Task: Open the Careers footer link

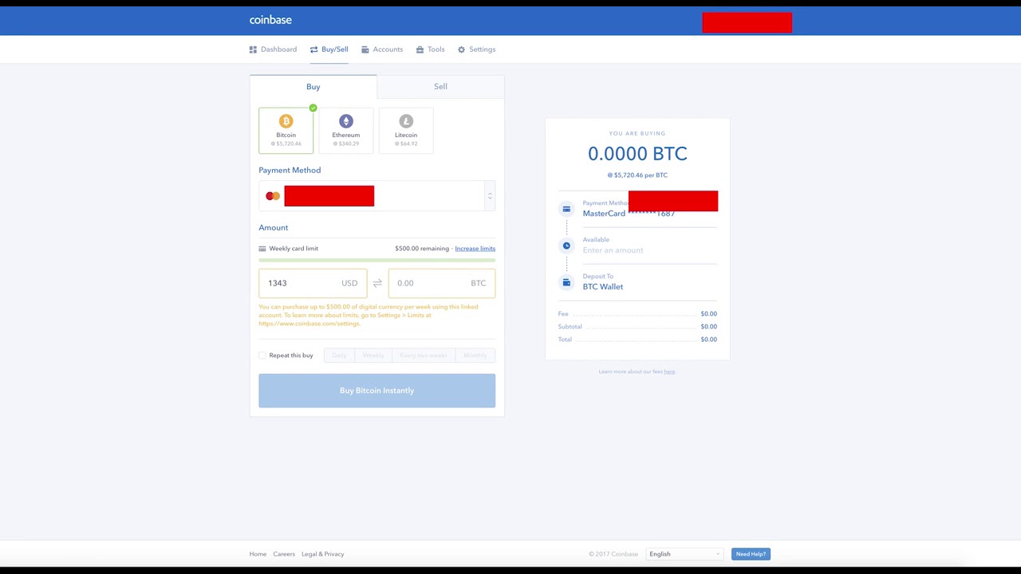Action: click(284, 554)
